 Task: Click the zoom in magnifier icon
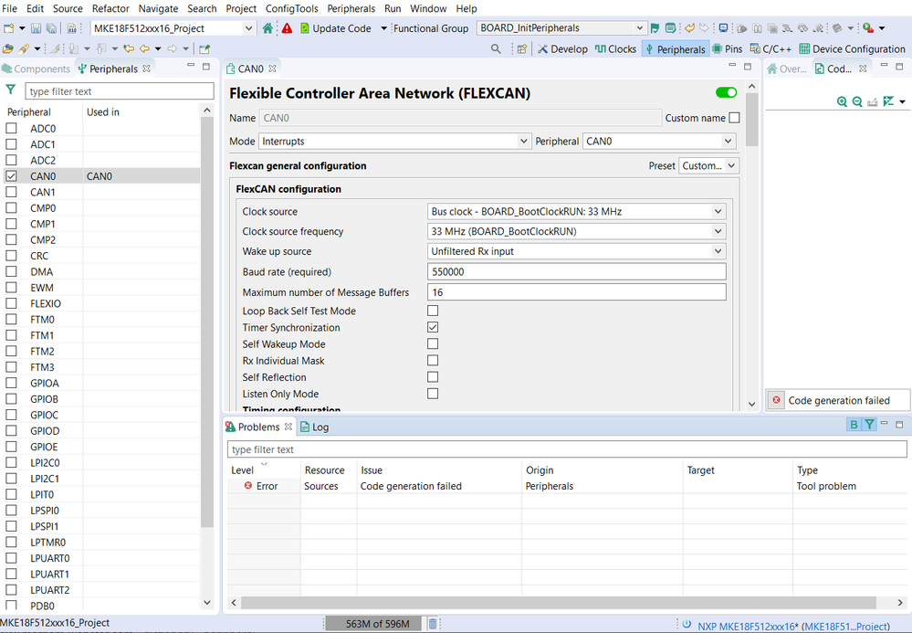point(842,101)
